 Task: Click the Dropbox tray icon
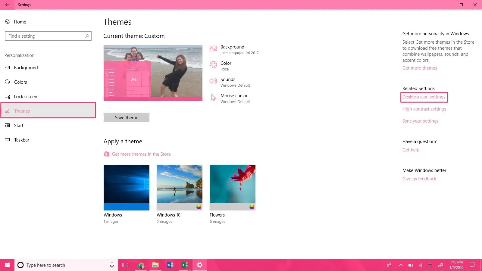click(430, 265)
